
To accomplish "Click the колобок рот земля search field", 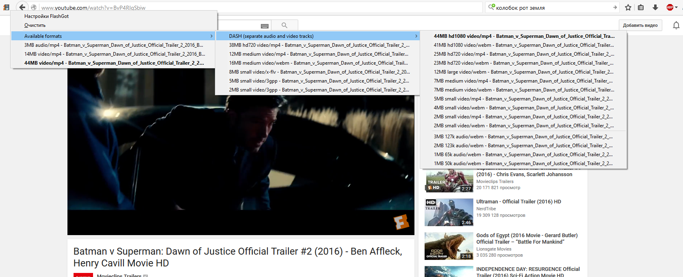I will 553,7.
